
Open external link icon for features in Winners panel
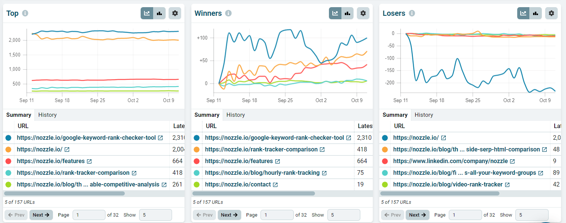(278, 161)
